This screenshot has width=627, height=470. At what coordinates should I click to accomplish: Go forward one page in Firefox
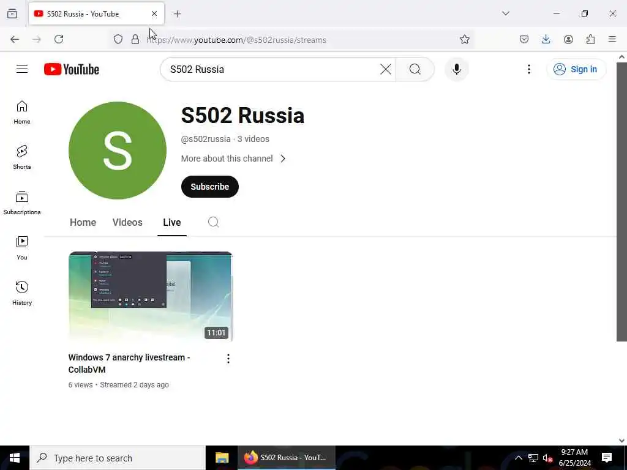pos(37,39)
